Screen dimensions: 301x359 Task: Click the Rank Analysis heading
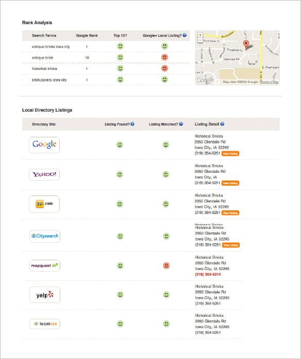point(37,23)
